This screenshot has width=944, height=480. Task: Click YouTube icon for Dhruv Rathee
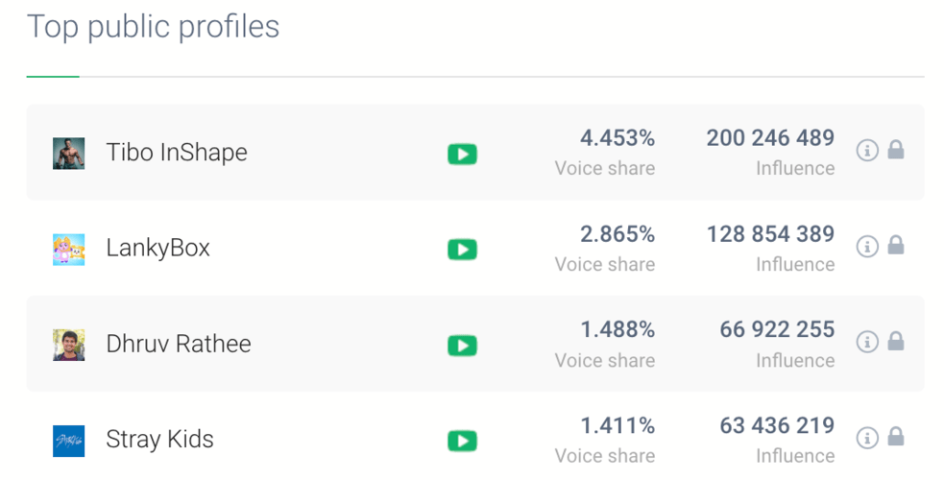point(462,346)
